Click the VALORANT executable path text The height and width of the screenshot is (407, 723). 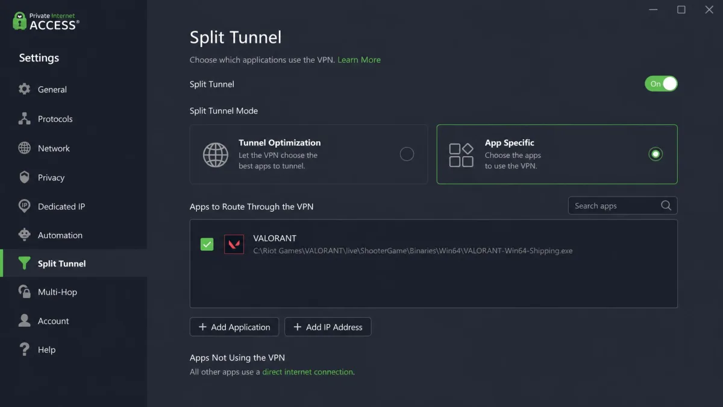pyautogui.click(x=413, y=251)
